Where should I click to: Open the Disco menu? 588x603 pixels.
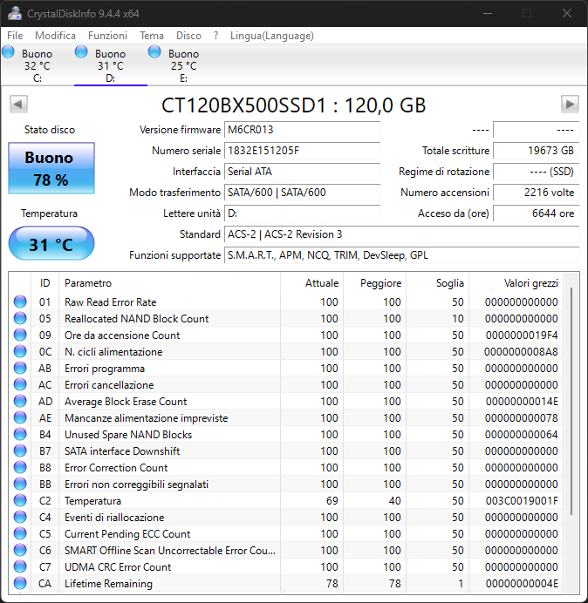(x=188, y=36)
